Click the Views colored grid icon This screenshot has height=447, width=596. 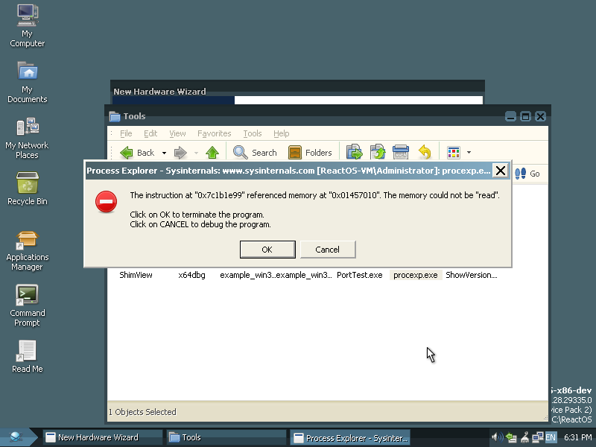click(x=454, y=153)
